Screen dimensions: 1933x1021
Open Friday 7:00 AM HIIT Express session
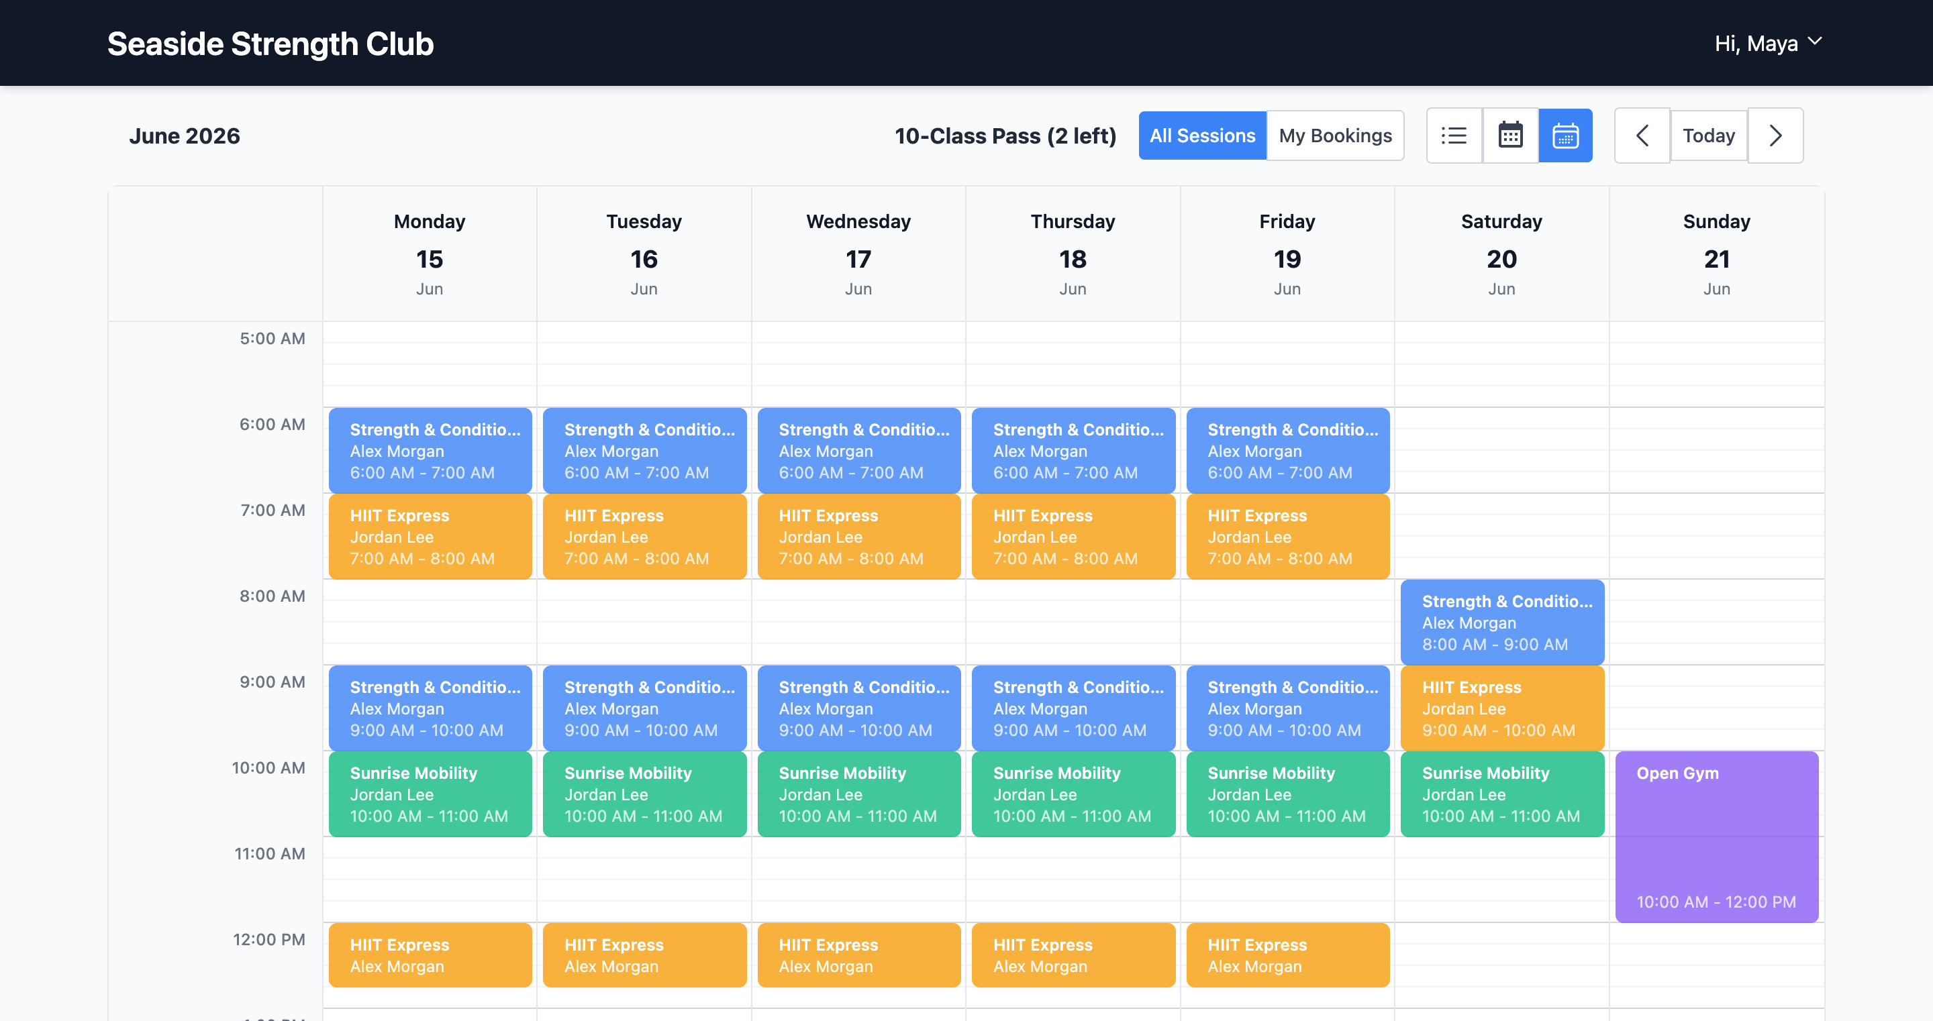(1288, 537)
